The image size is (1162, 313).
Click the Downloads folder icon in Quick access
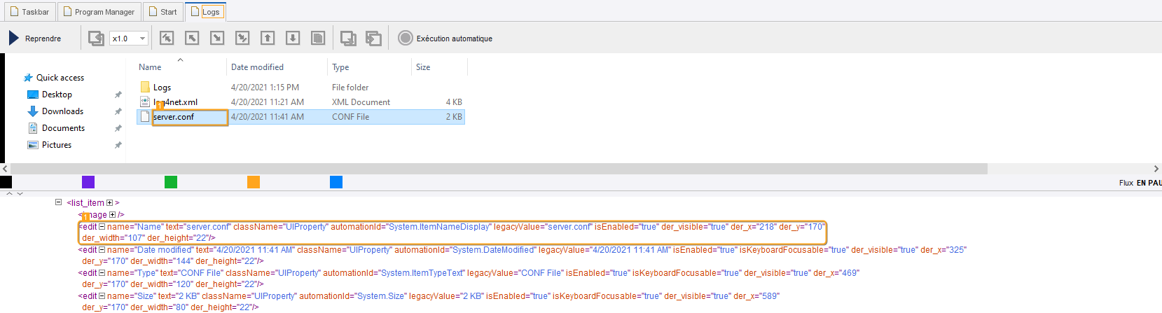tap(32, 111)
